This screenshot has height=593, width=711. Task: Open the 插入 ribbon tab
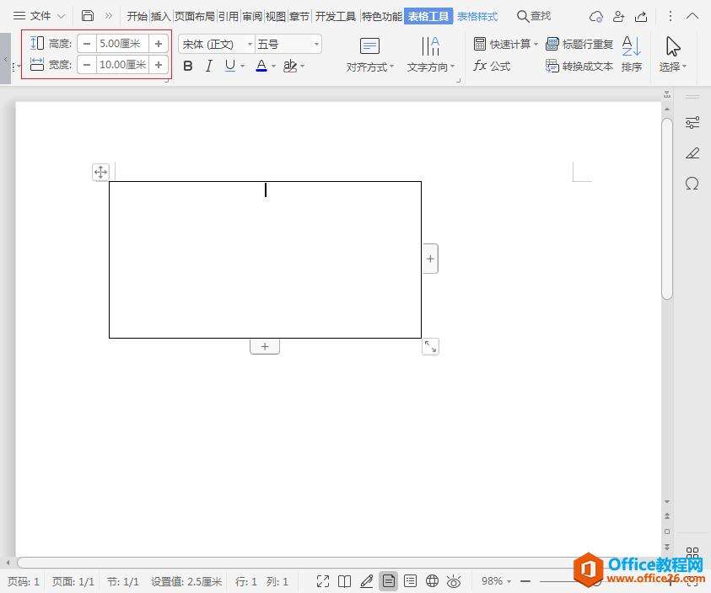161,16
